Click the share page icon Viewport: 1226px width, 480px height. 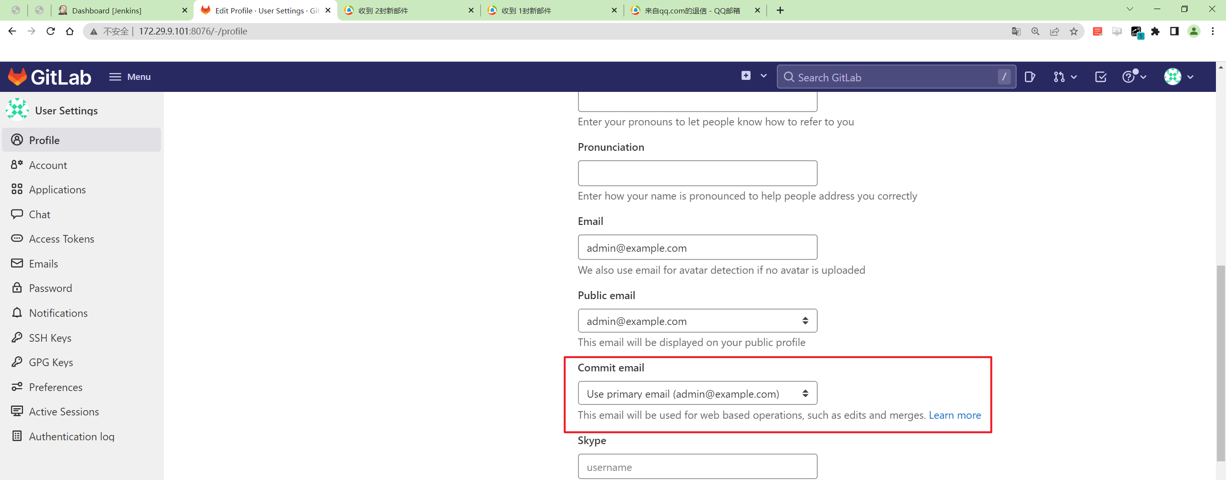click(x=1054, y=31)
